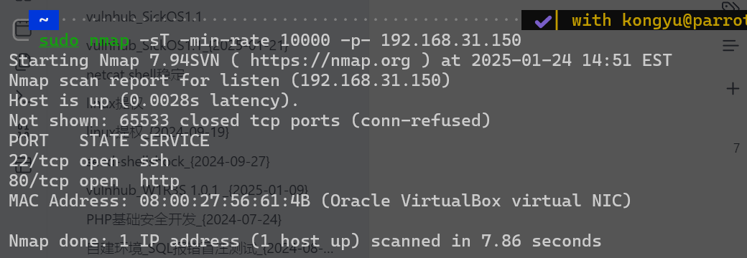Select the vulnhub_W1R3S 1.0.1 note

pos(198,191)
